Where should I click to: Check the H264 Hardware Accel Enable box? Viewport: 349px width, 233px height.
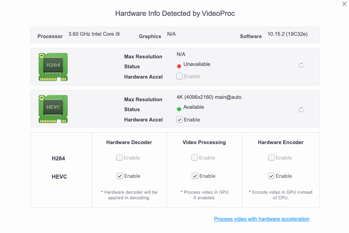point(179,76)
